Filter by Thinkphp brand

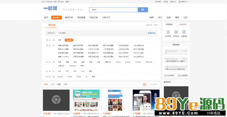73,66
